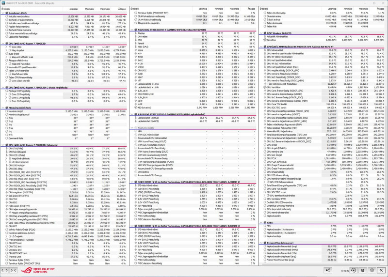Expand the Core C0 Foglaltság sub-rows
388x277 pixels.
(x=7, y=94)
